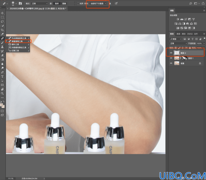Open the tool preset picker arrow

click(x=7, y=4)
